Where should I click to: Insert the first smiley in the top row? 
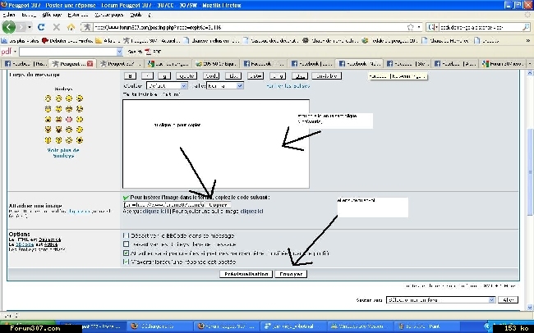[48, 98]
